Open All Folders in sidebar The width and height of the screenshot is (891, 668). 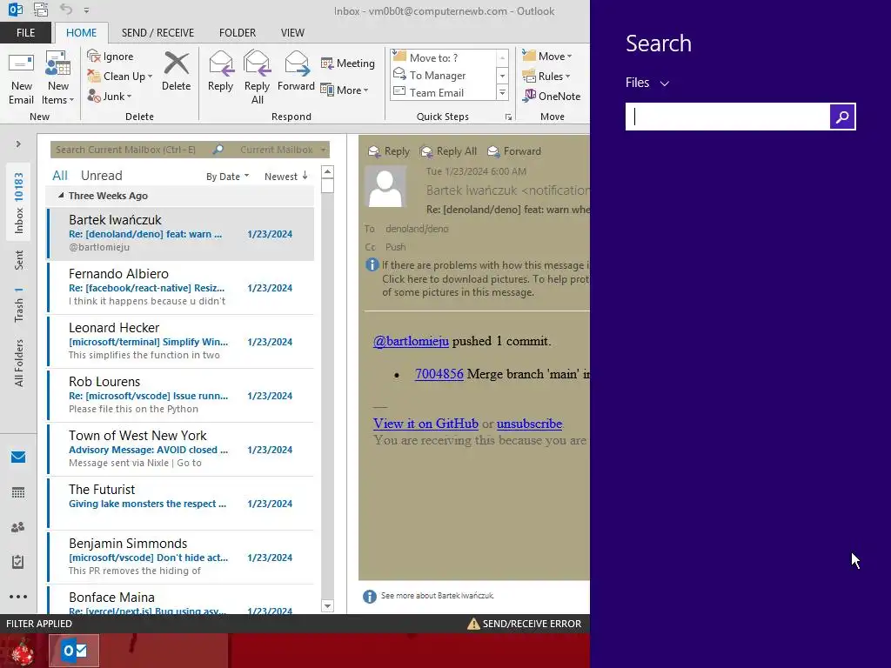pos(19,364)
